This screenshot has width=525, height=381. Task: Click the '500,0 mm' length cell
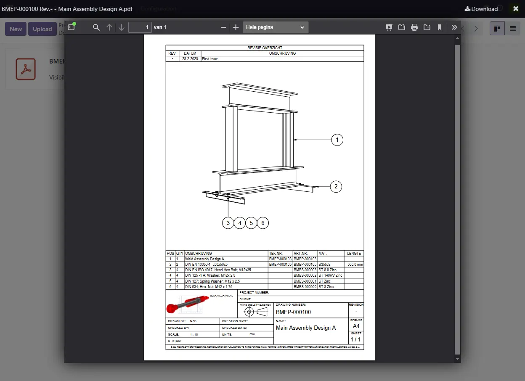click(x=355, y=265)
